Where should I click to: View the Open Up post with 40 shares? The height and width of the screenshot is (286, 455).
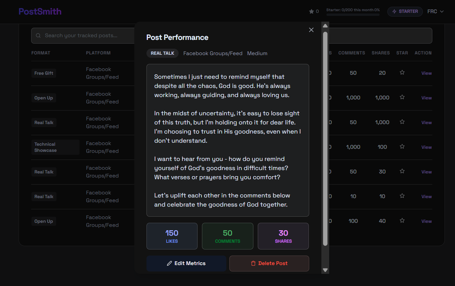point(427,221)
